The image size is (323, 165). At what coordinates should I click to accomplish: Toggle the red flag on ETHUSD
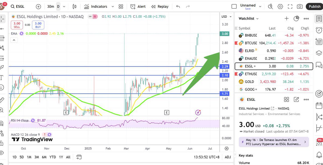(236, 74)
